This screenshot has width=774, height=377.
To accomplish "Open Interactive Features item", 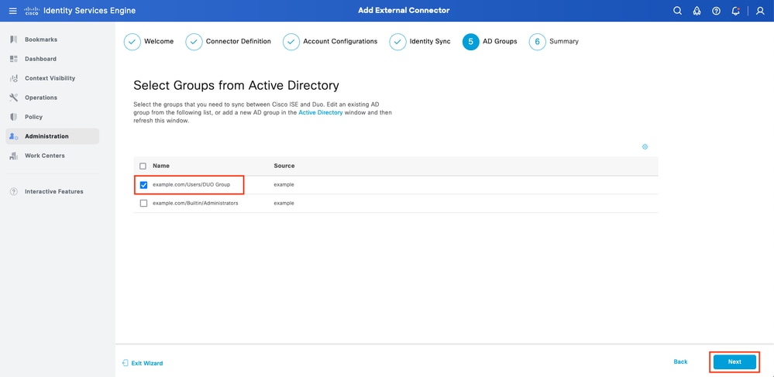I will (53, 191).
